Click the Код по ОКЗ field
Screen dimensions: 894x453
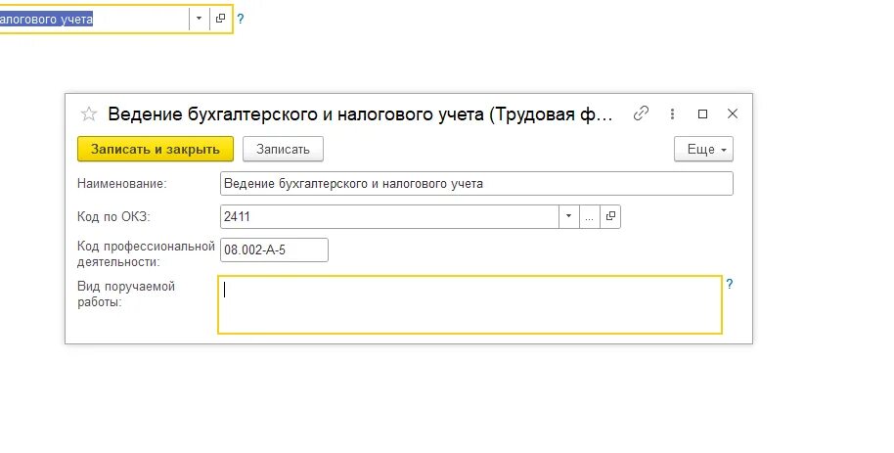[389, 217]
